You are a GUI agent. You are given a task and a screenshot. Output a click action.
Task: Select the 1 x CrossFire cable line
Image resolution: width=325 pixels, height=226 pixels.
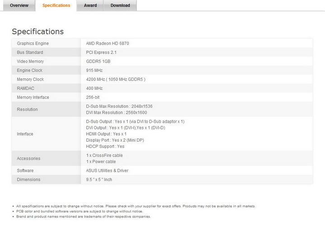point(104,155)
